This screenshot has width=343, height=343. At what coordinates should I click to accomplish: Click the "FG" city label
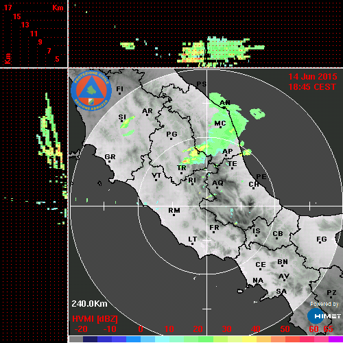(322, 239)
